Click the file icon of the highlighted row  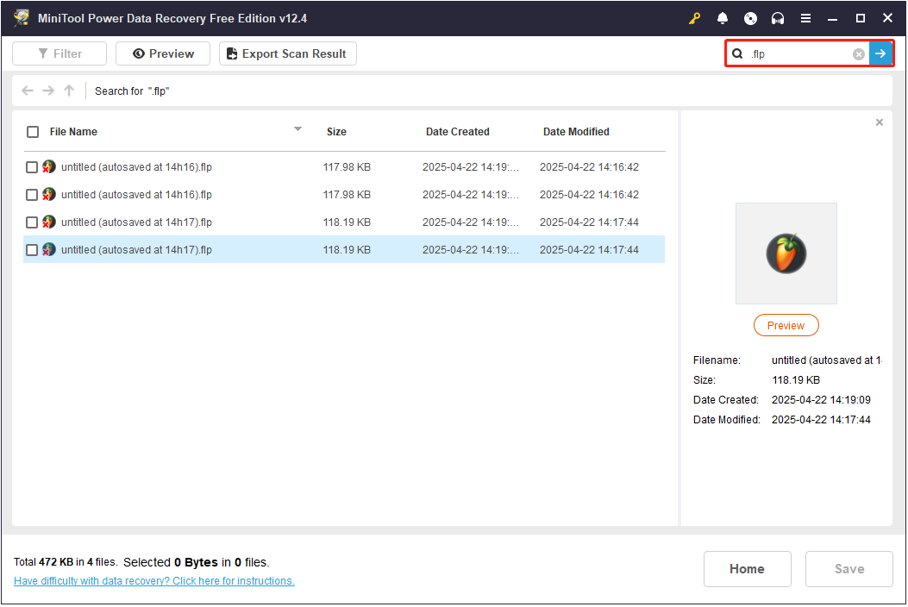click(x=49, y=250)
